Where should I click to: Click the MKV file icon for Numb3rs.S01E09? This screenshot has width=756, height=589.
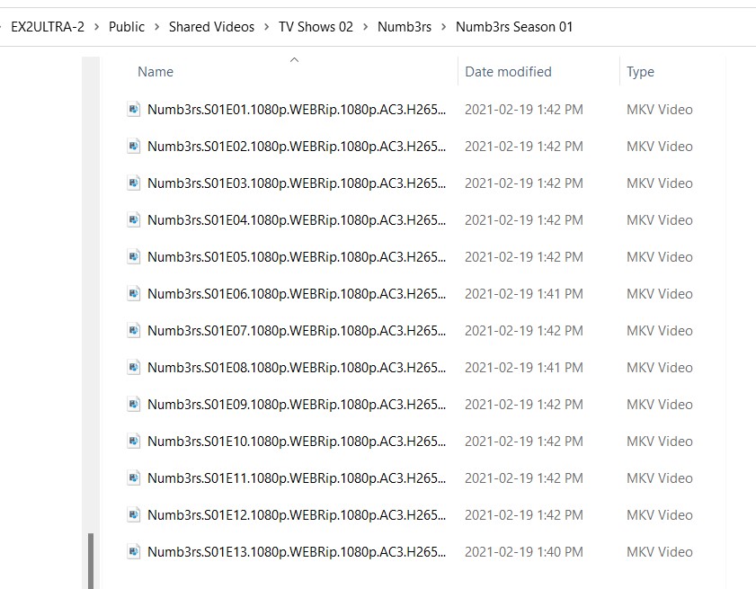[134, 405]
